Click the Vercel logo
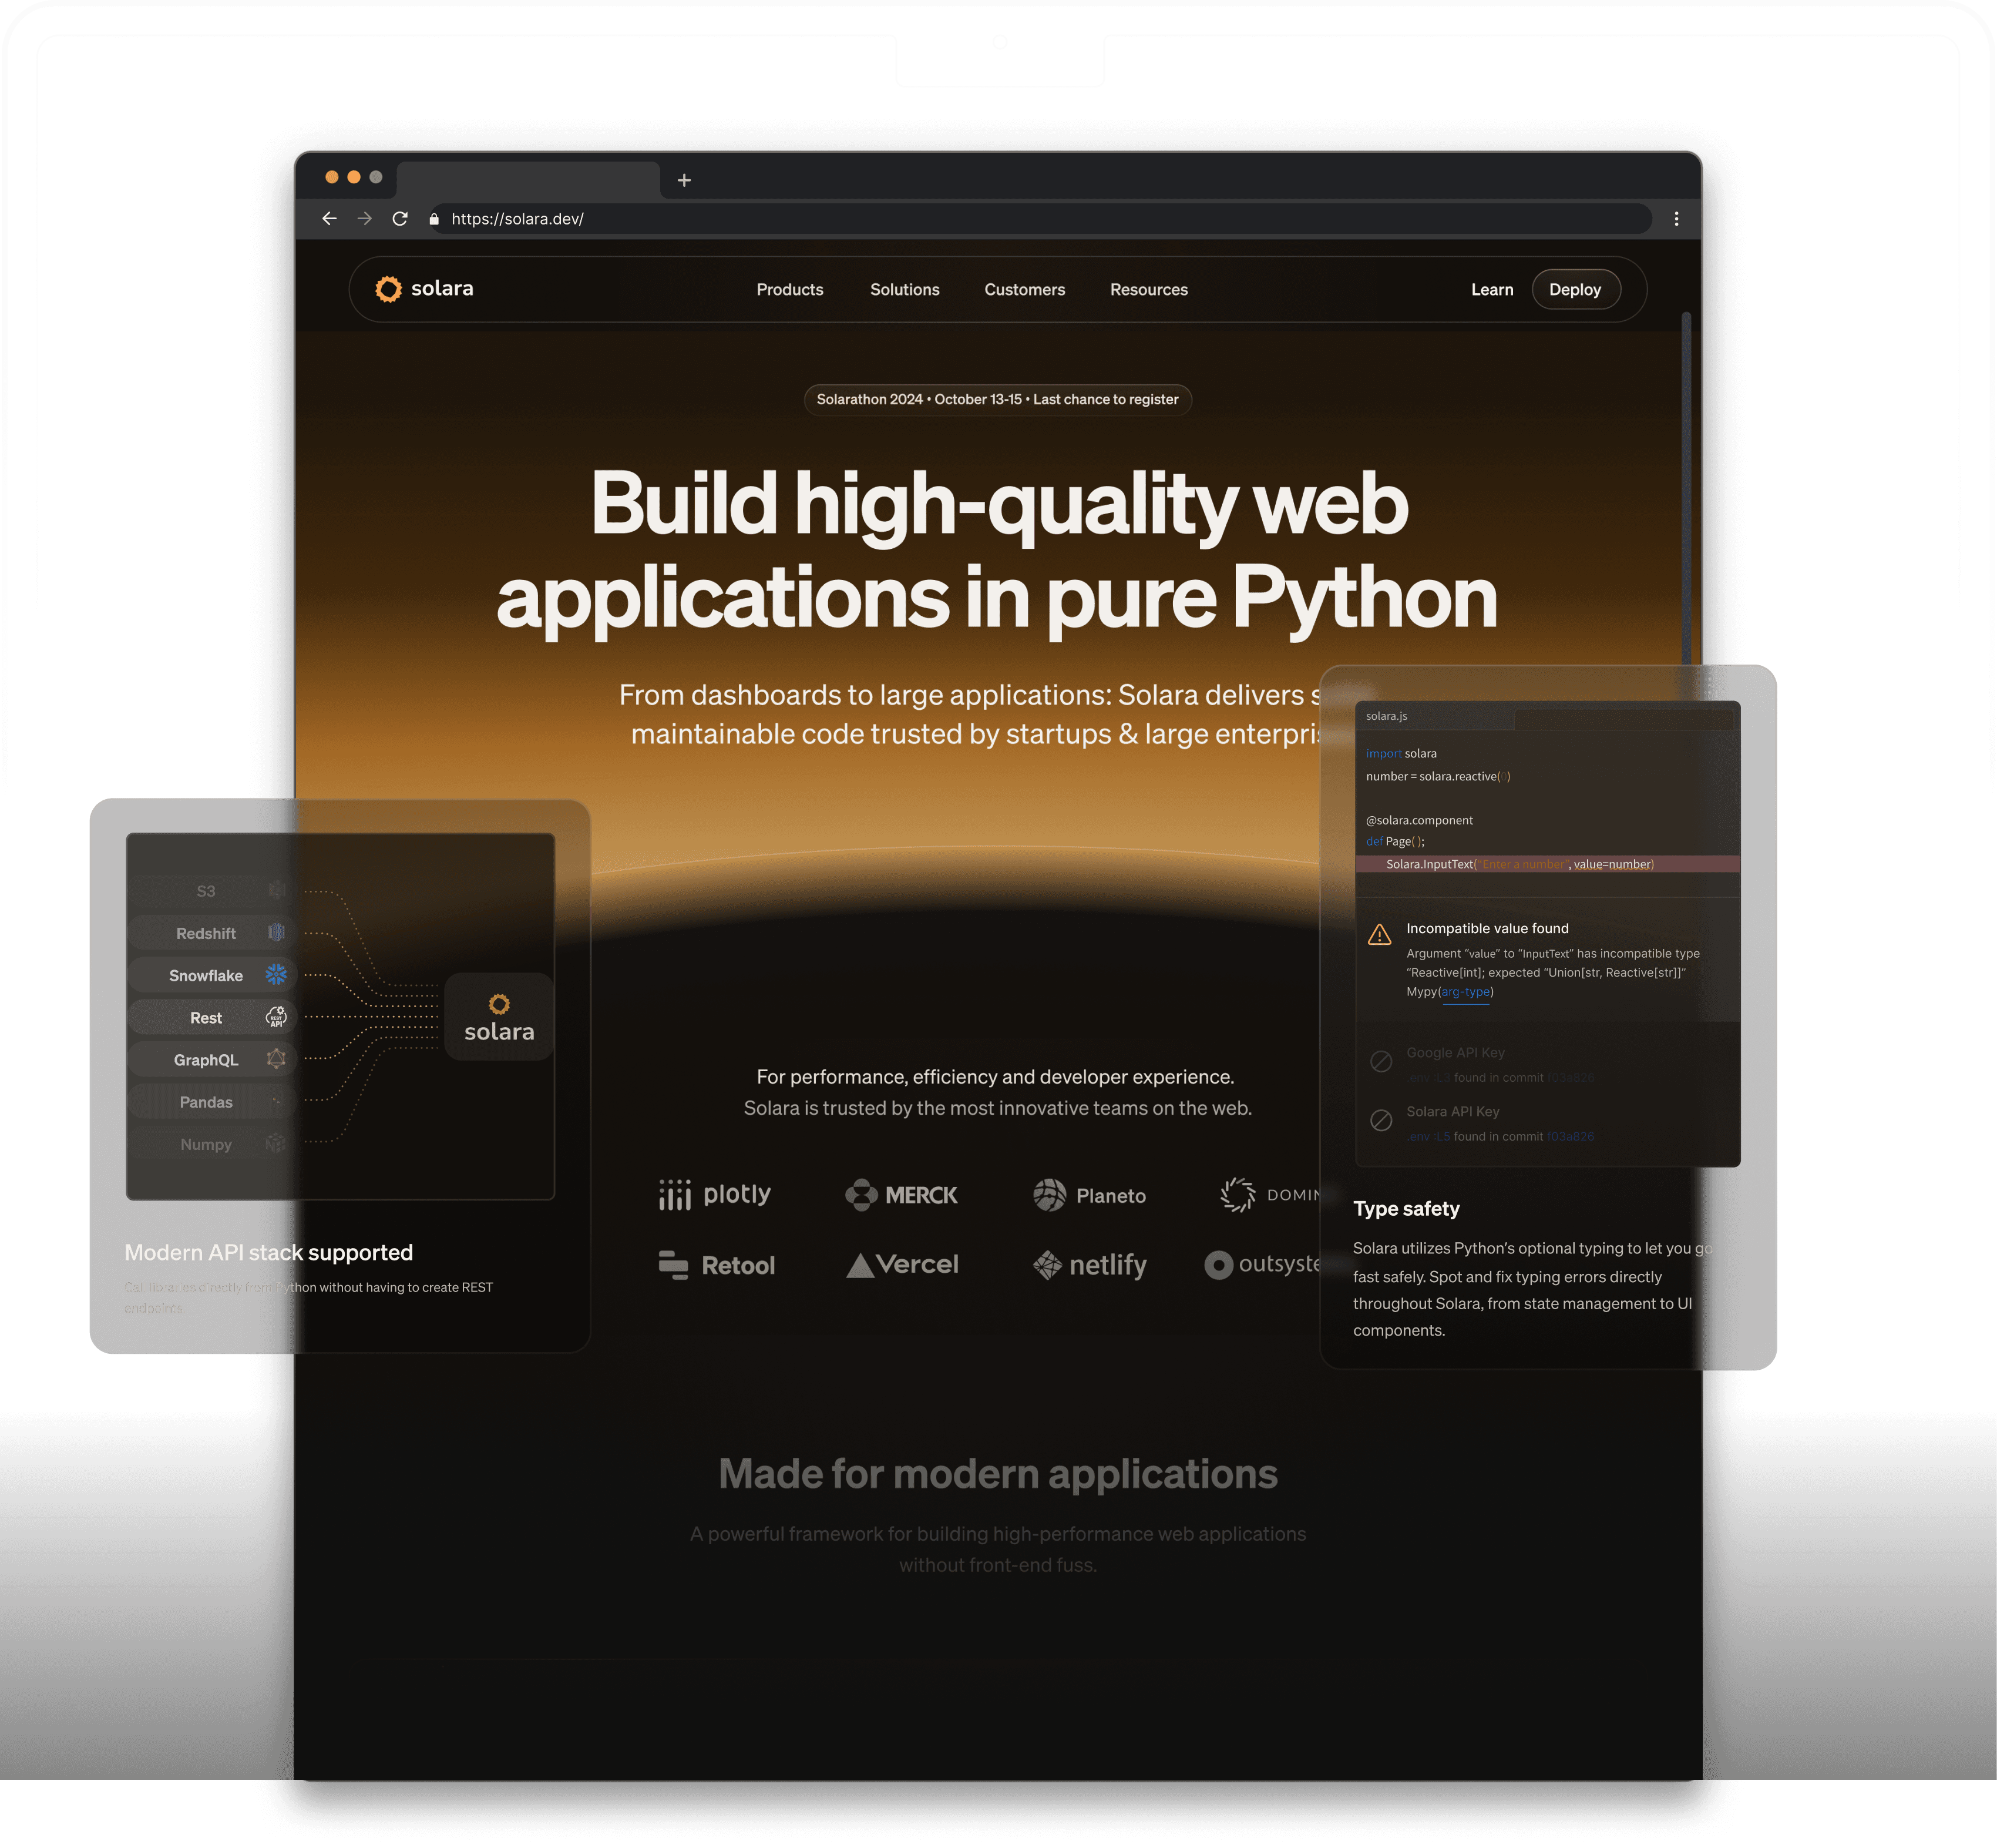Image resolution: width=1997 pixels, height=1848 pixels. (903, 1265)
